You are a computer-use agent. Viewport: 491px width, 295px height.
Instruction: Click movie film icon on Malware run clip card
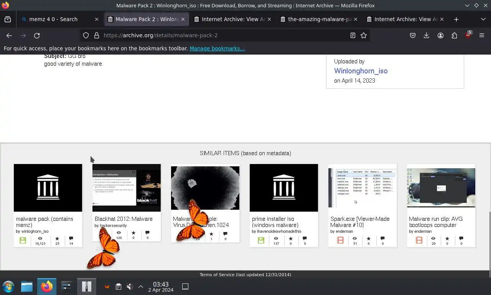419,240
